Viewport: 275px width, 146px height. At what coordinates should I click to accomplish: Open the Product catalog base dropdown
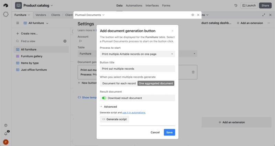pyautogui.click(x=52, y=5)
